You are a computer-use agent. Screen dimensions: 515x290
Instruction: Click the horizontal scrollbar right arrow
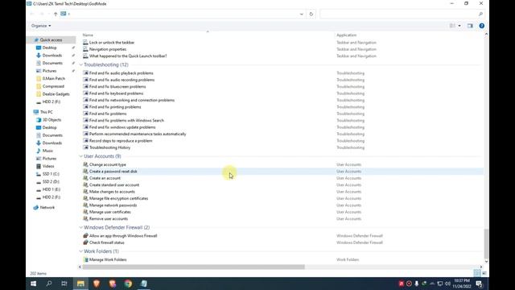click(x=481, y=267)
